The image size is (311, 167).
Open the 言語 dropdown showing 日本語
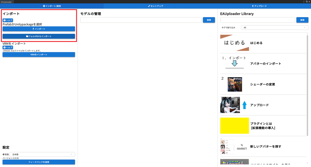tap(42, 155)
